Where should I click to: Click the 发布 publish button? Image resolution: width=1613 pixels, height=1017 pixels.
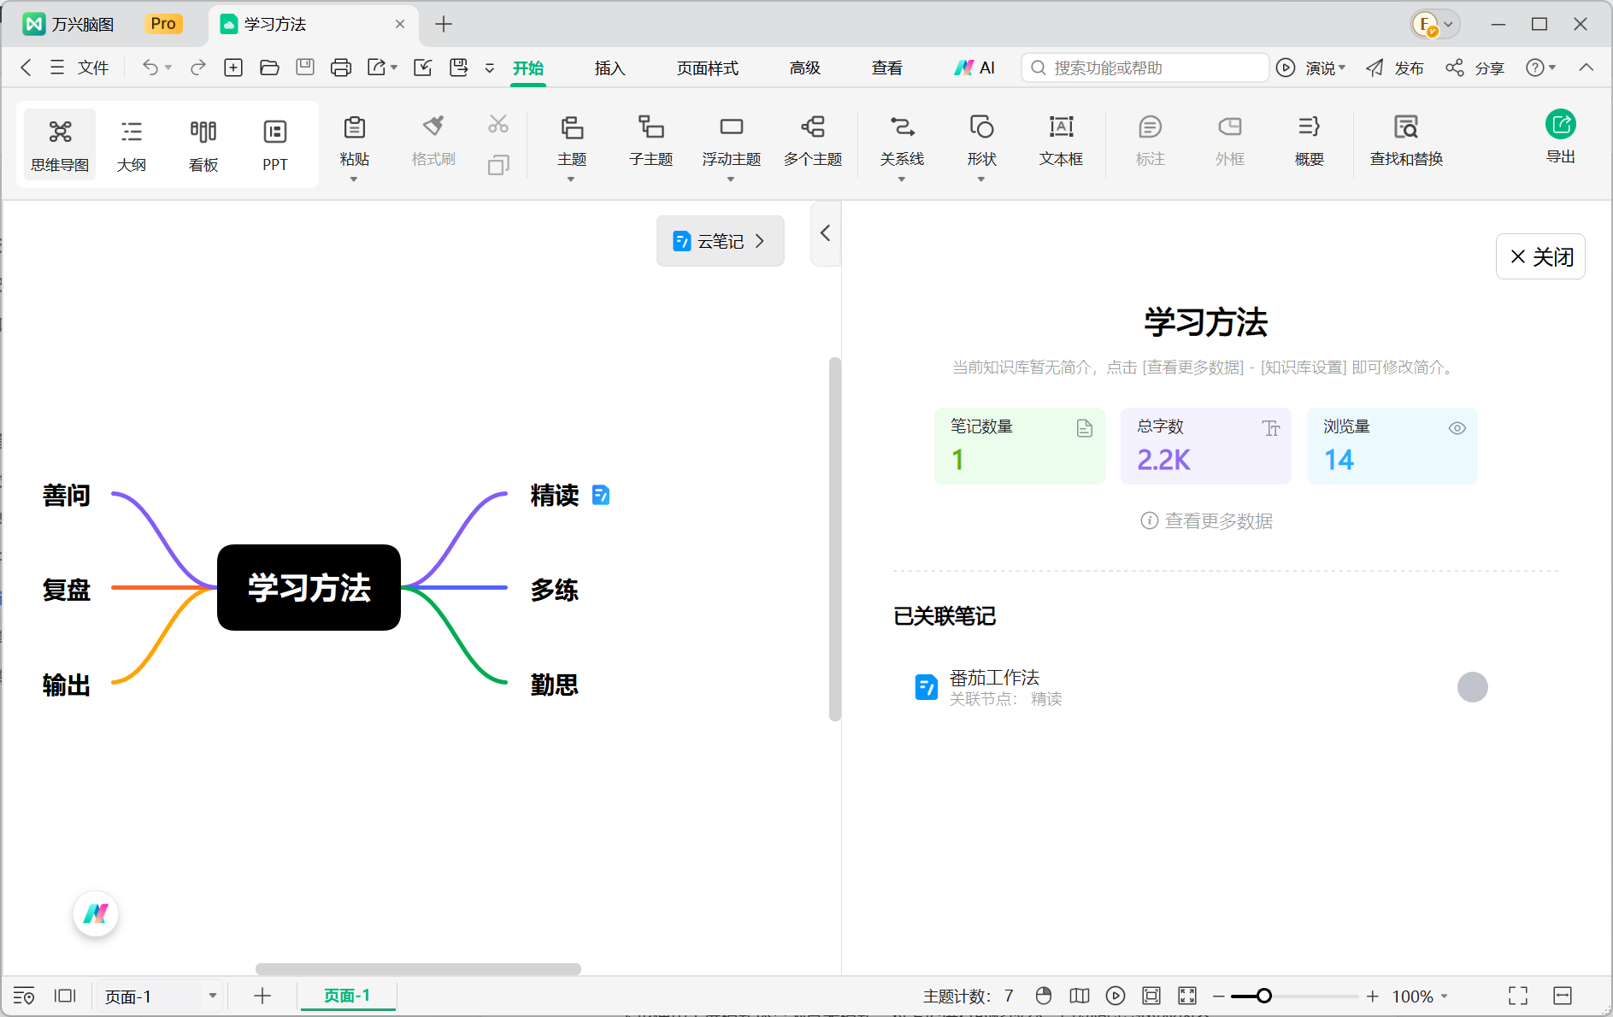[x=1395, y=68]
